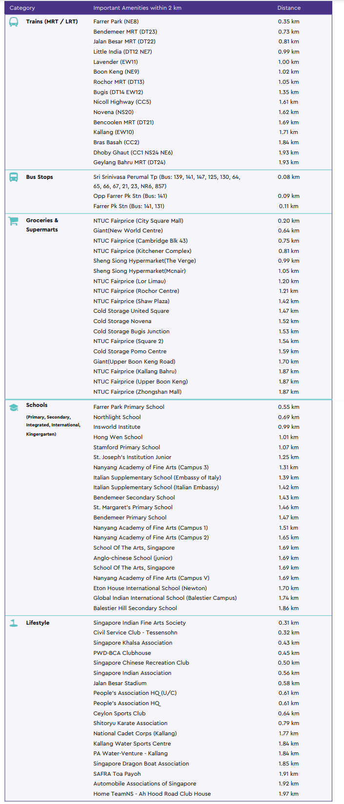Select Bugis (DT14 EW12) entry
The height and width of the screenshot is (804, 344).
click(x=118, y=92)
